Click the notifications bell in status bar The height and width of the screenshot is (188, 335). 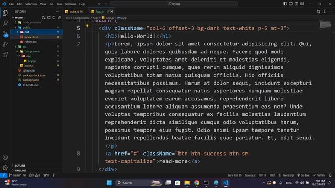pos(330,175)
